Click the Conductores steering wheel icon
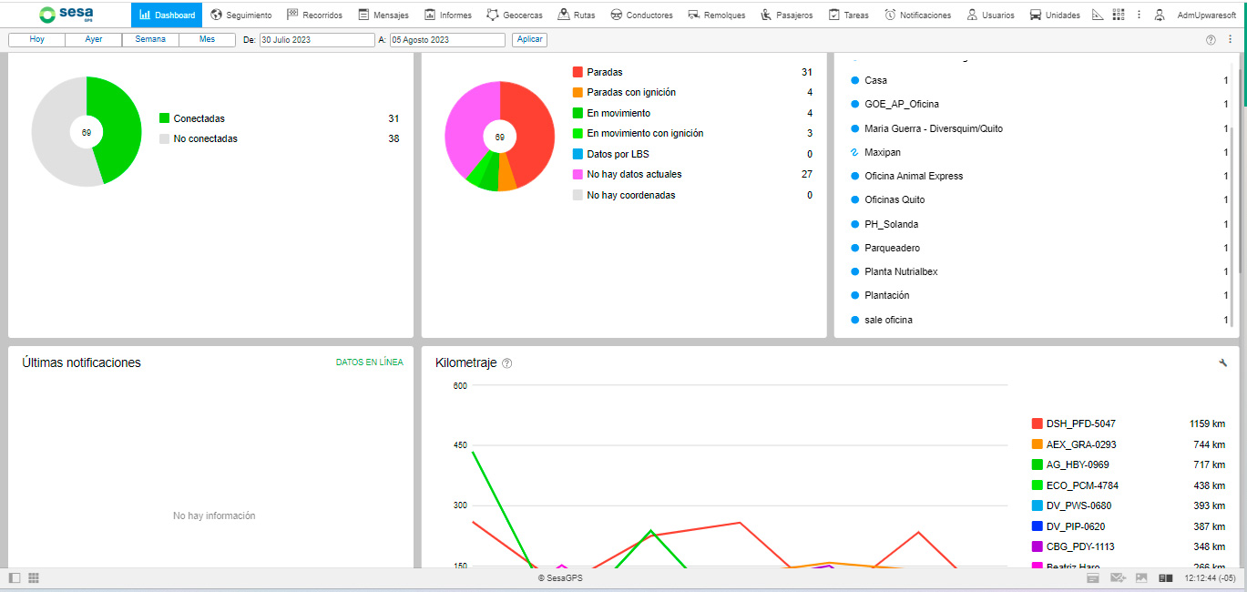This screenshot has width=1247, height=592. coord(617,15)
